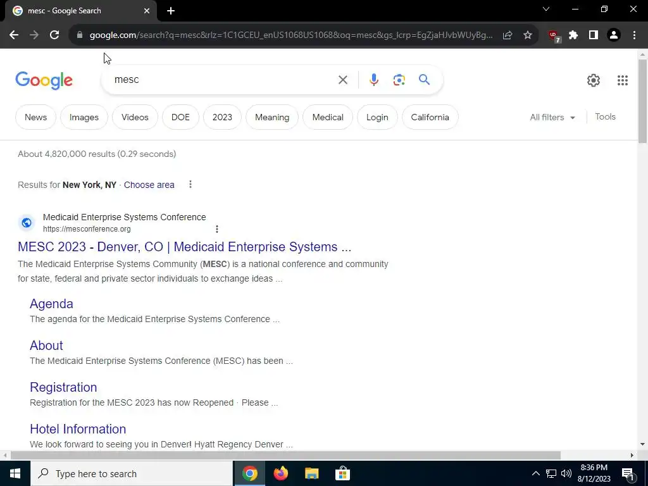Screen dimensions: 648x486
Task: Click About 4,820,000 results text
Action: click(x=97, y=154)
